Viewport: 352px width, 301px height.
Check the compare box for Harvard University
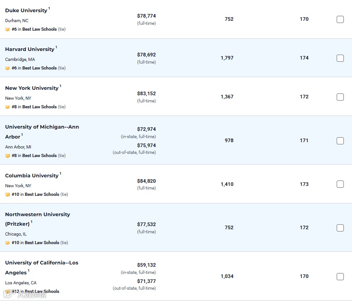pos(340,58)
